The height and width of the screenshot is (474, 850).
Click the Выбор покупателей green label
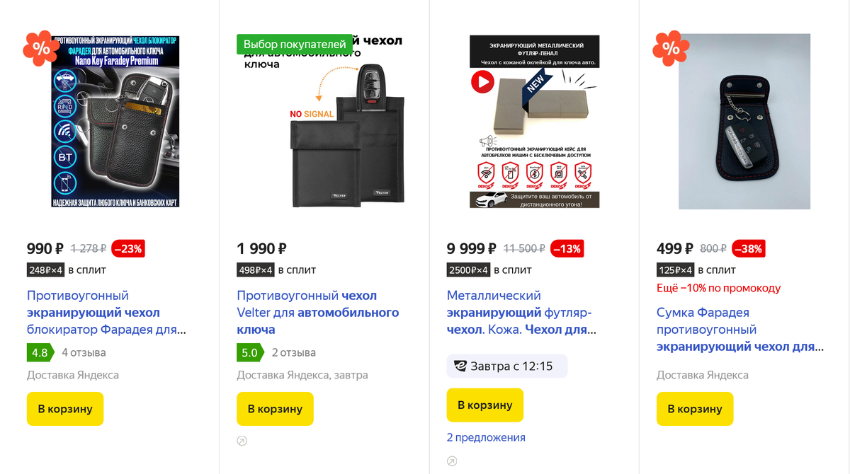pos(294,44)
